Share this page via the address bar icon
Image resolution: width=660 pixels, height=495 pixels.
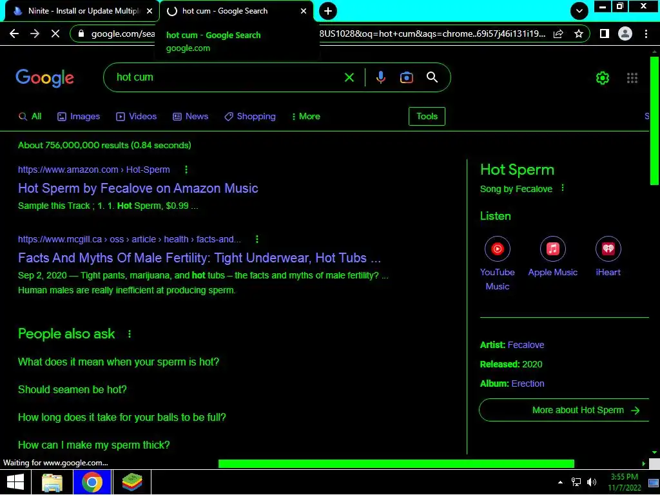point(558,34)
